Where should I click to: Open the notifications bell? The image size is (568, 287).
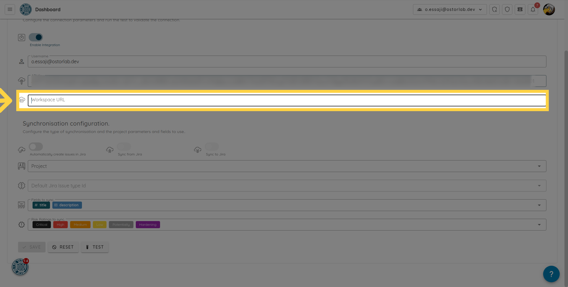click(533, 9)
